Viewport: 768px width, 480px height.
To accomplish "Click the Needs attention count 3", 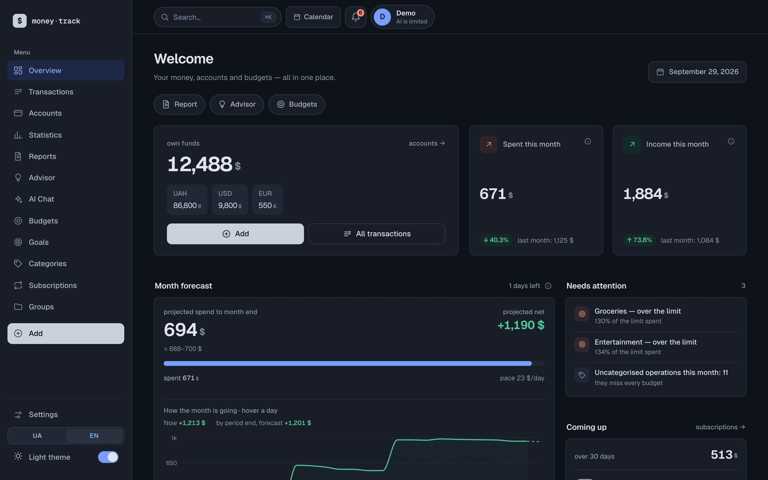I will point(743,286).
